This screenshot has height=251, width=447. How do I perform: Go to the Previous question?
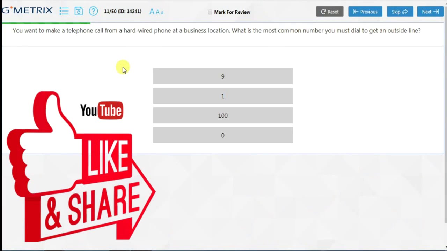click(365, 12)
